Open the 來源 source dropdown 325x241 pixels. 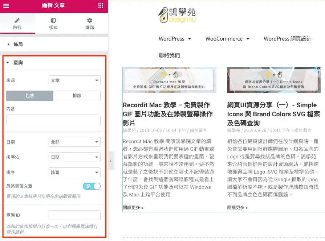74,80
